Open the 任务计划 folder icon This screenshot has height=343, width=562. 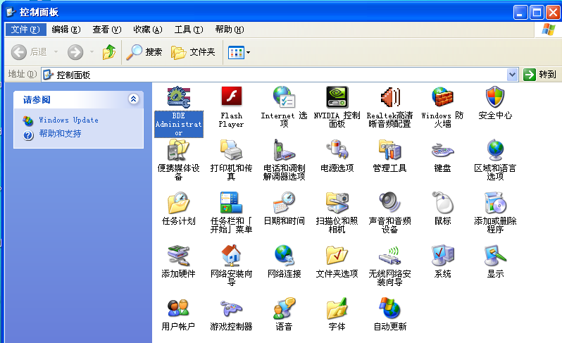178,203
